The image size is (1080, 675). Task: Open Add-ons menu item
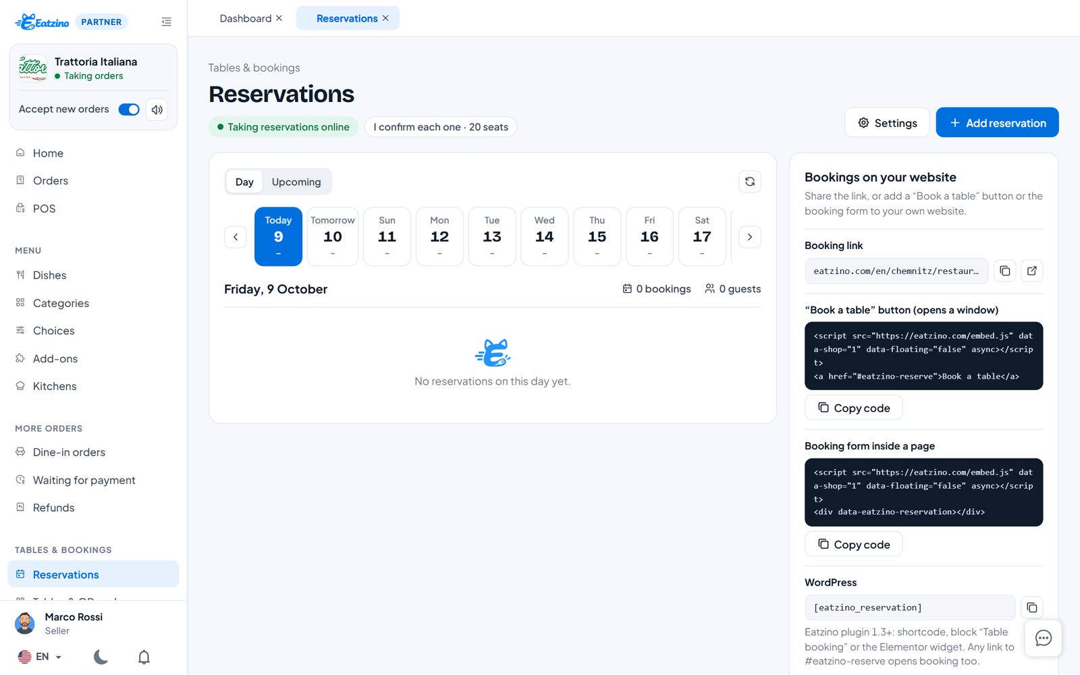(x=93, y=358)
